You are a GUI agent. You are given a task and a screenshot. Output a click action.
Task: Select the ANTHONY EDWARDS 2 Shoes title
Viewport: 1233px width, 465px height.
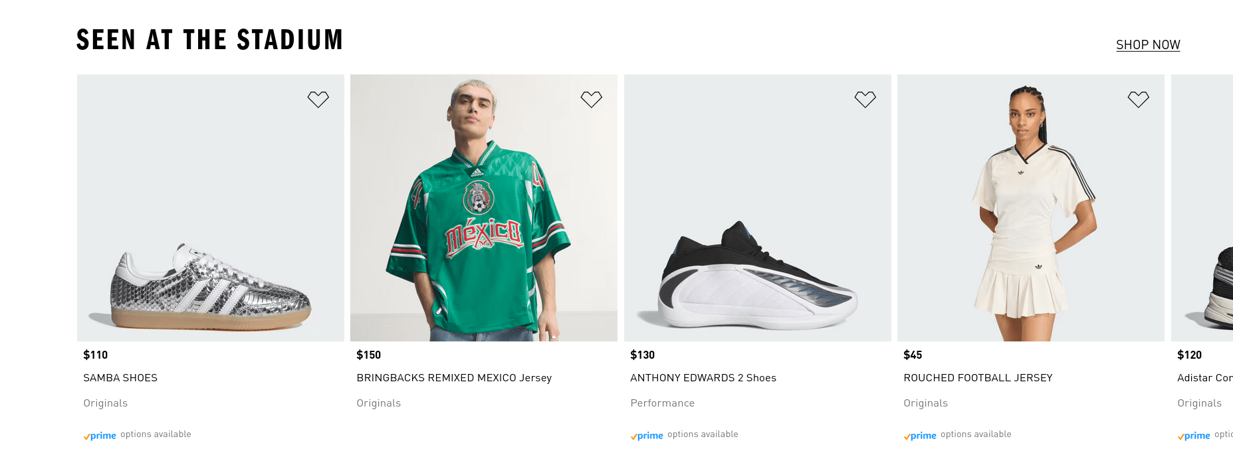(x=703, y=378)
